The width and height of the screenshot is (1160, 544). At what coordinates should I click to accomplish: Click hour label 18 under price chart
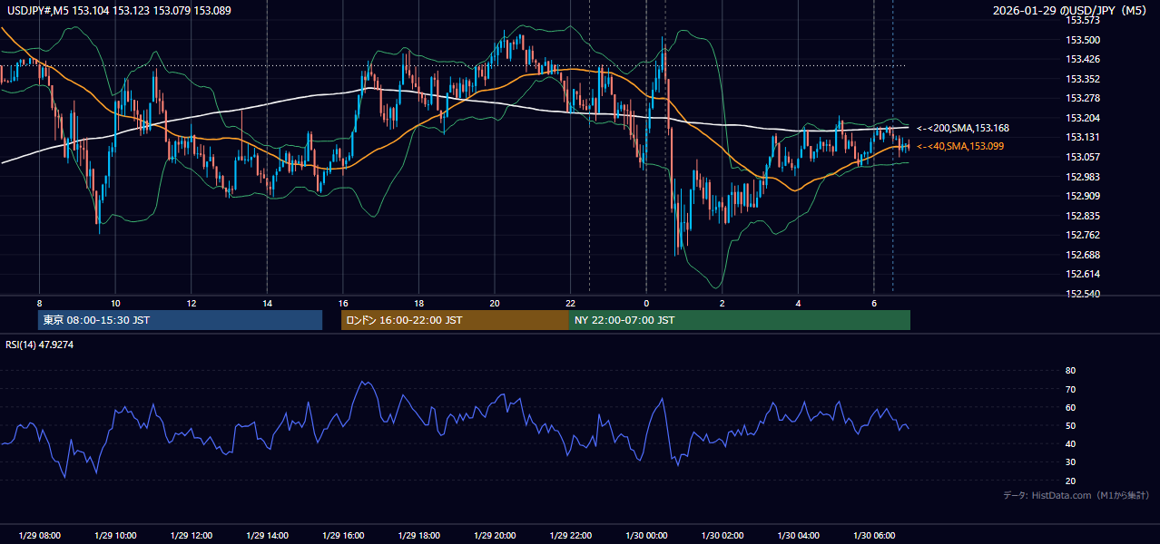(418, 303)
